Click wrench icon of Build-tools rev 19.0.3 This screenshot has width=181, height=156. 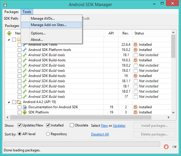(25, 60)
